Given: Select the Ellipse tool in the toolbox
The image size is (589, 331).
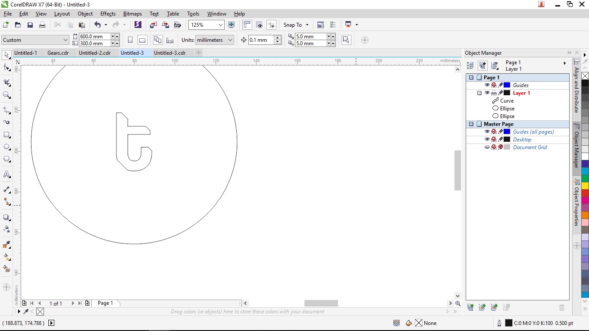Looking at the screenshot, I should pyautogui.click(x=6, y=147).
